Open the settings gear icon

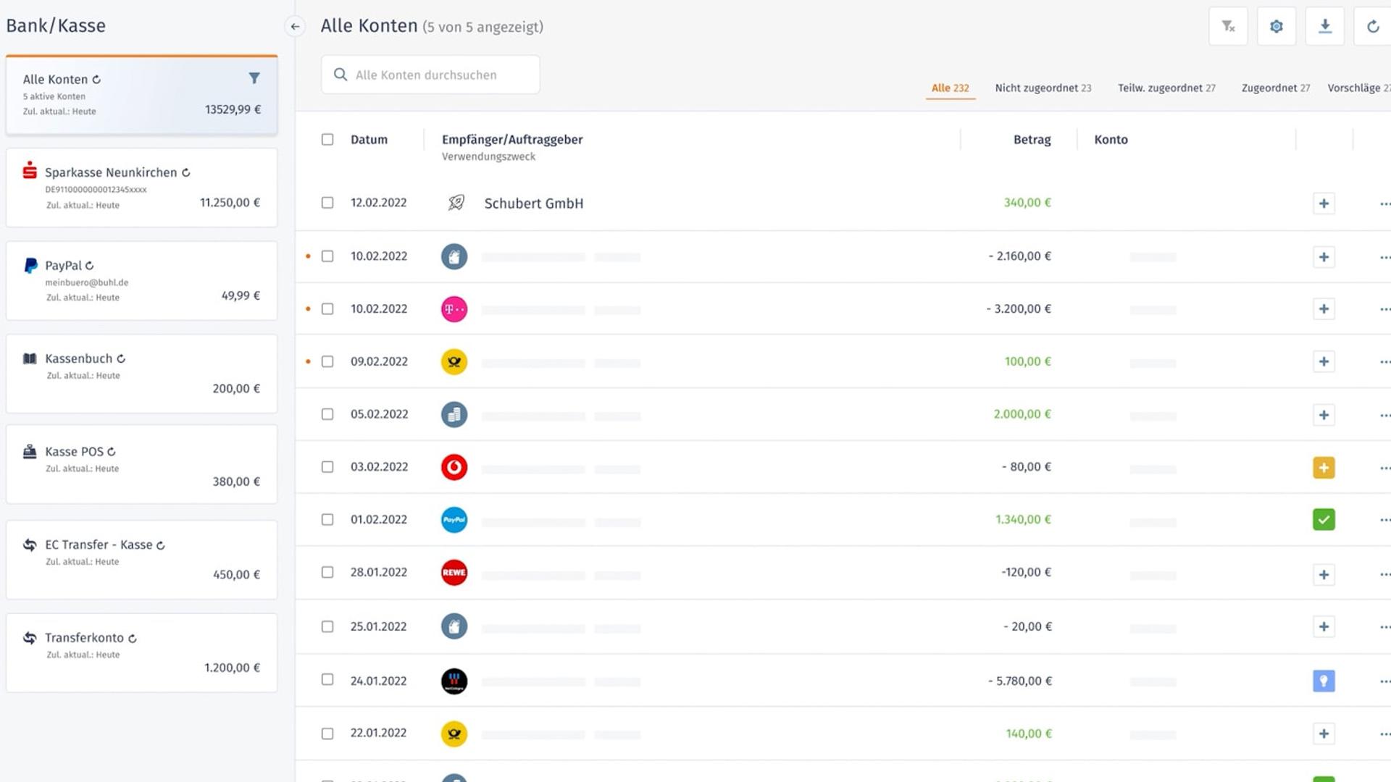pyautogui.click(x=1277, y=27)
